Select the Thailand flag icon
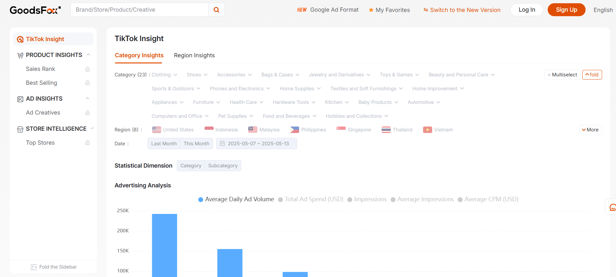 386,129
